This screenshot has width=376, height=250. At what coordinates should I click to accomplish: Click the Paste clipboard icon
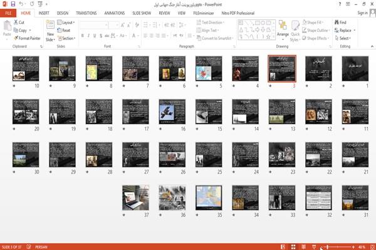pyautogui.click(x=7, y=26)
